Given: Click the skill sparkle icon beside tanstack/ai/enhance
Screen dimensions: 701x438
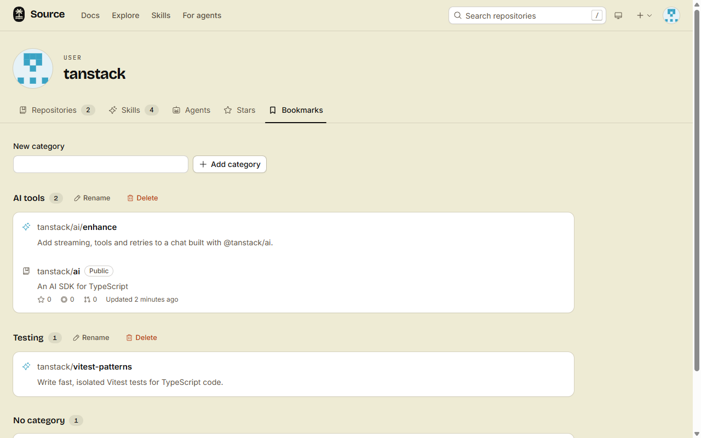Looking at the screenshot, I should [x=26, y=227].
